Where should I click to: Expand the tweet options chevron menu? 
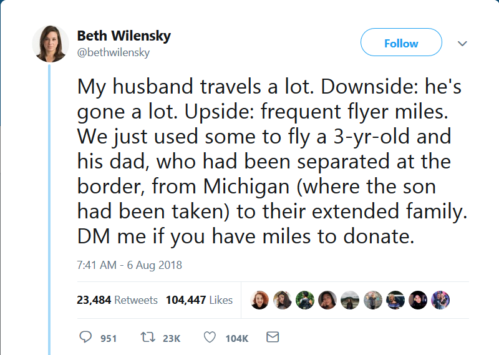[x=462, y=44]
